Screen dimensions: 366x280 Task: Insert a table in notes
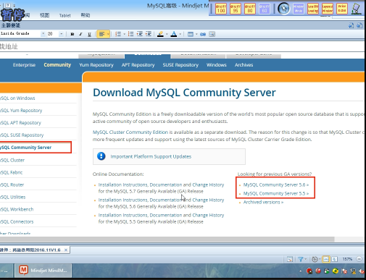[x=191, y=34]
